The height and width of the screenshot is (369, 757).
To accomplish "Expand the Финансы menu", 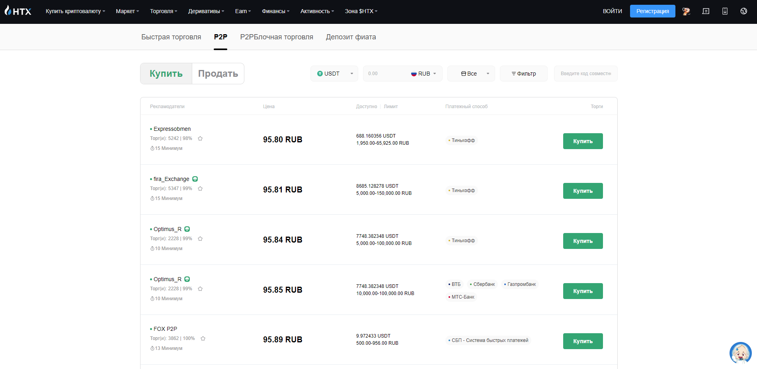I will [275, 11].
